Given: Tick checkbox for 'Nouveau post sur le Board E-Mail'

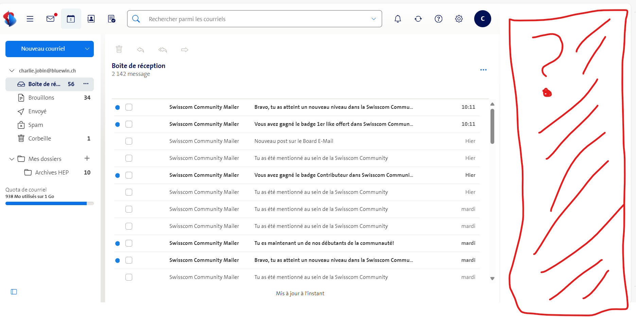Looking at the screenshot, I should [129, 141].
